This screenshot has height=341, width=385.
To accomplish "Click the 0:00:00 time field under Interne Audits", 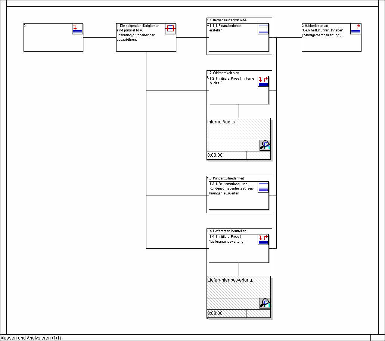I will 215,155.
